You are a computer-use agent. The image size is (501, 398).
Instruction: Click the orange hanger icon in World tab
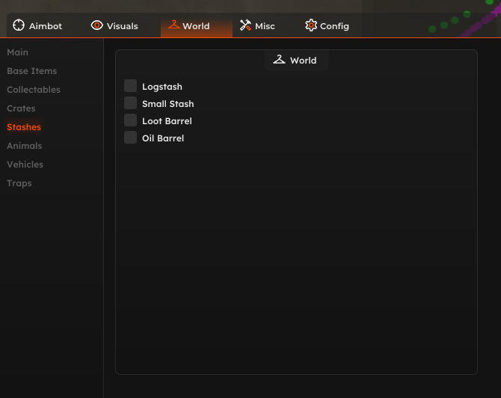tap(173, 25)
